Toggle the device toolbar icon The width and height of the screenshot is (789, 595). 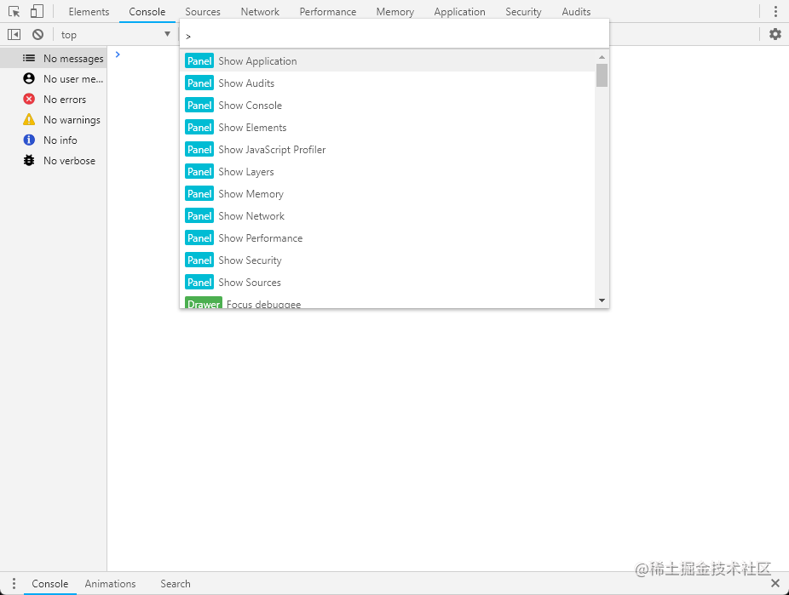point(37,12)
